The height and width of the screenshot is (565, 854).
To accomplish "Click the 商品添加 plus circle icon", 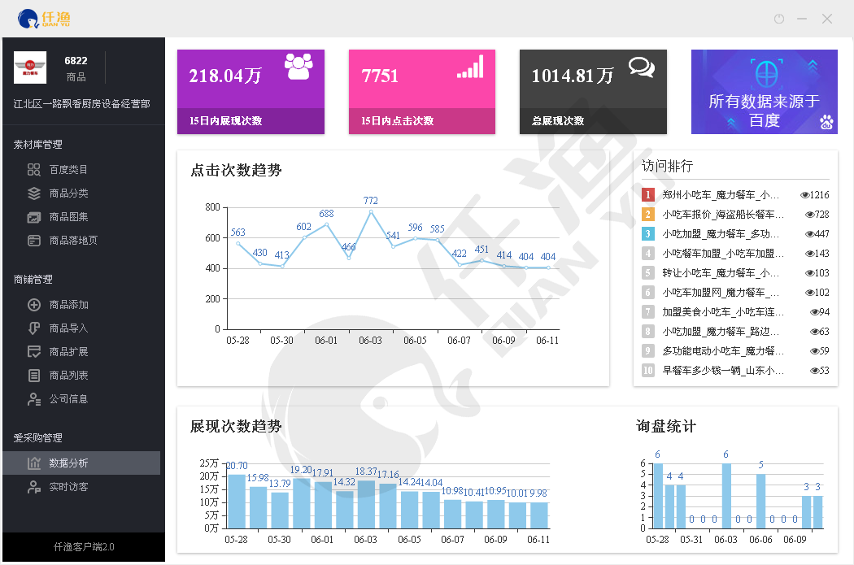I will click(34, 305).
